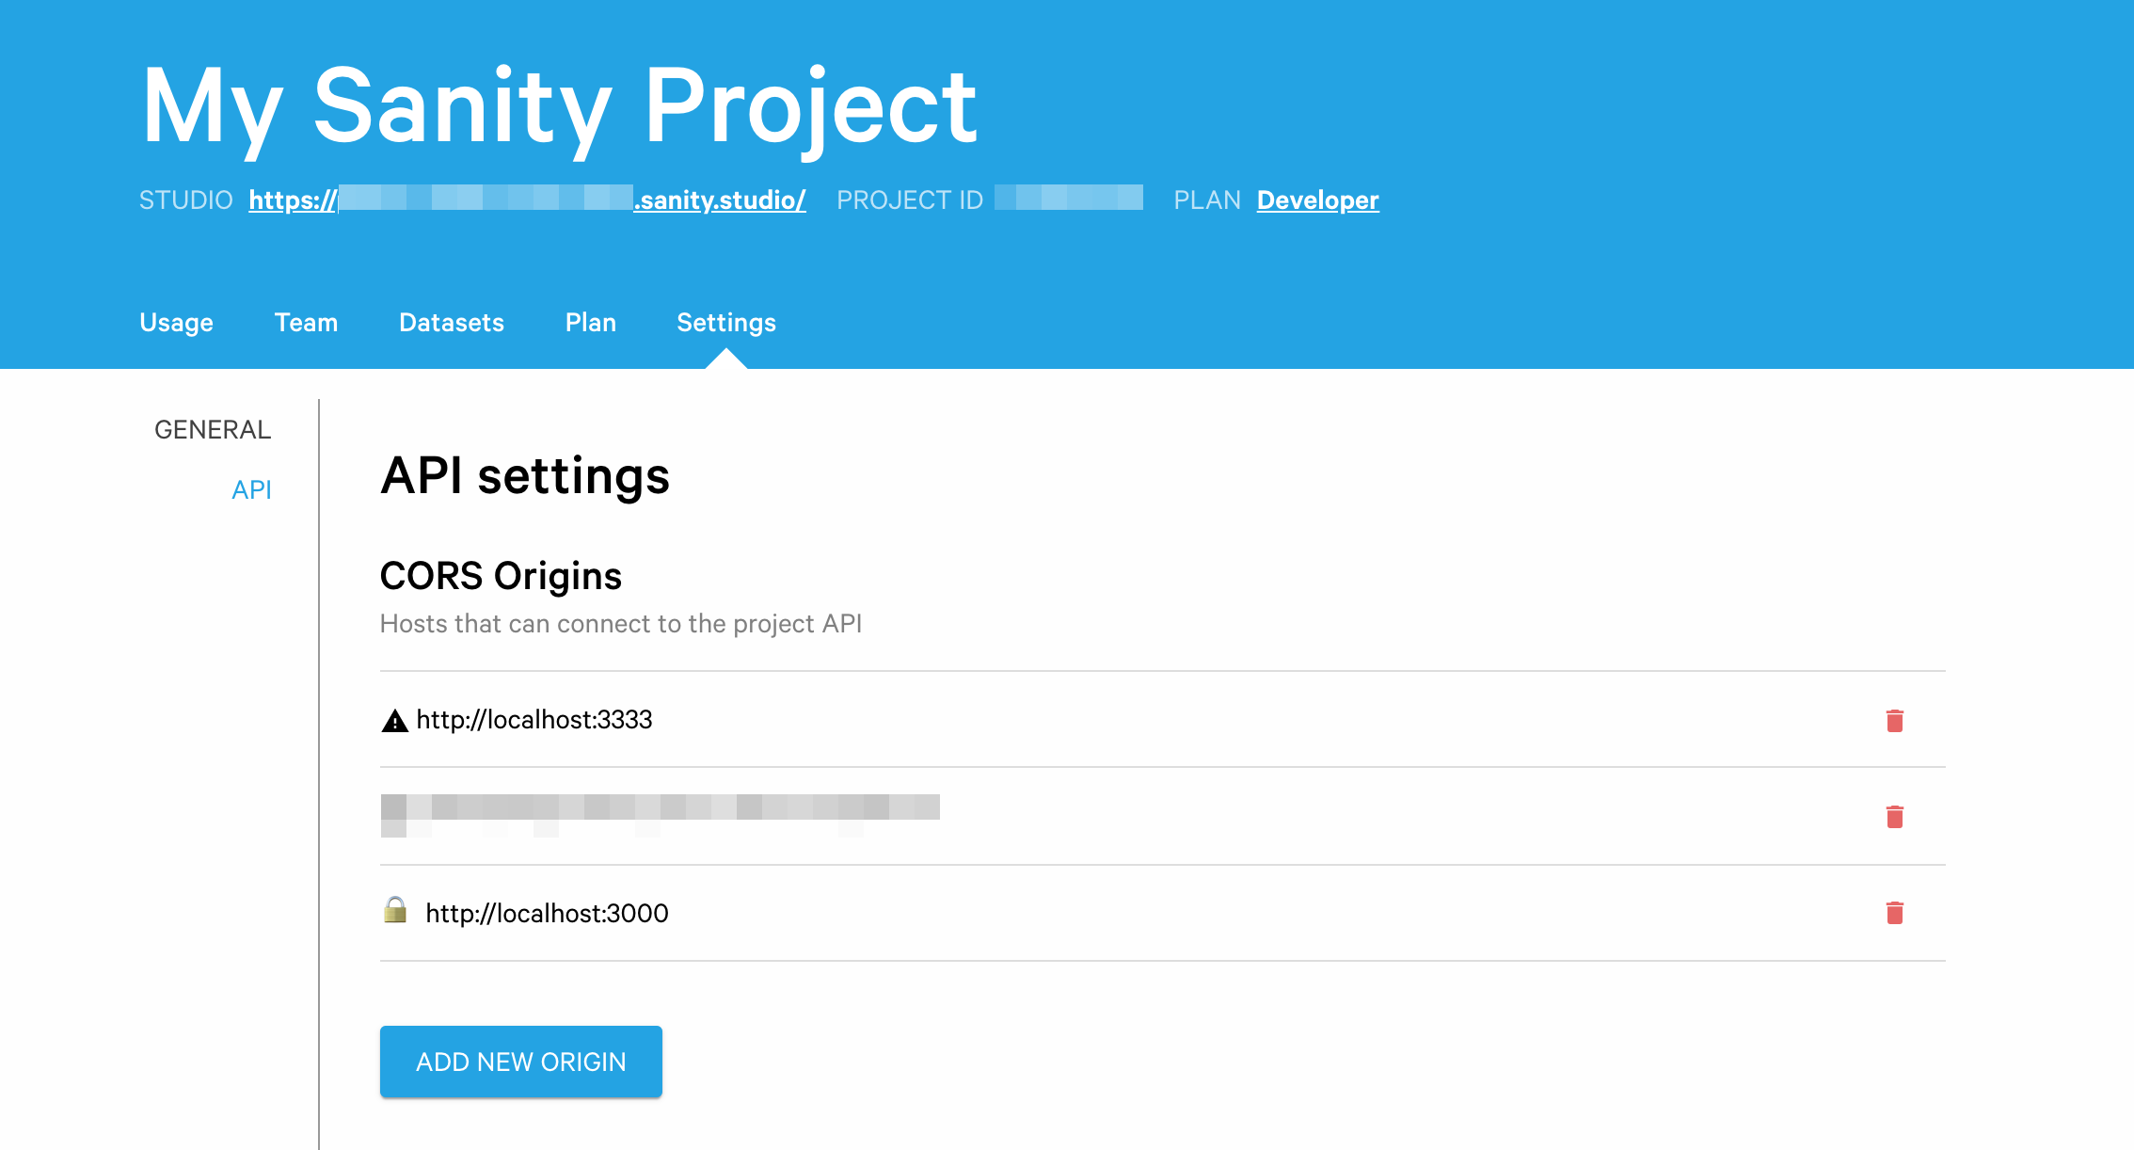Screen dimensions: 2134x1150
Task: Click the warning triangle icon next to localhost:3333
Action: click(x=393, y=720)
